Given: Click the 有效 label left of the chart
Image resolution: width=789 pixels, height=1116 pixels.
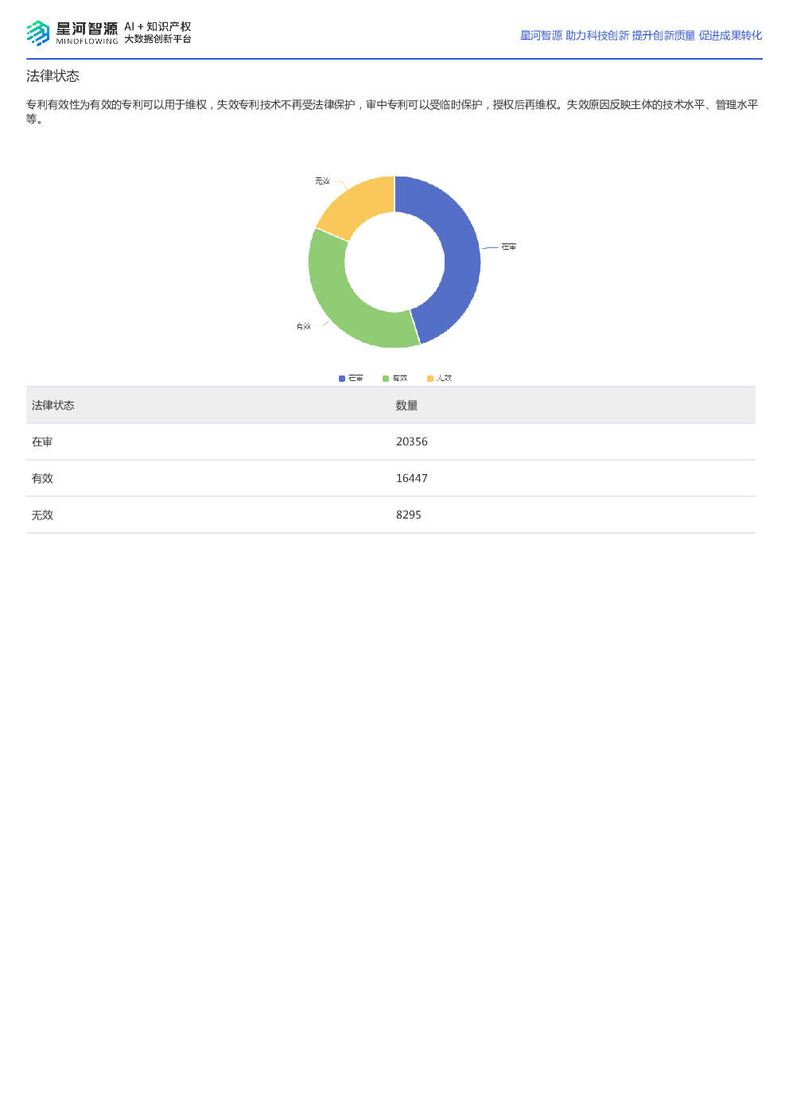Looking at the screenshot, I should tap(303, 326).
